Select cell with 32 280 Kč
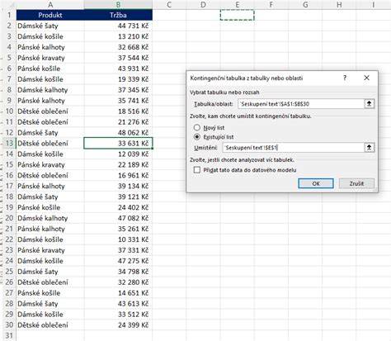The image size is (391, 341). click(x=118, y=282)
